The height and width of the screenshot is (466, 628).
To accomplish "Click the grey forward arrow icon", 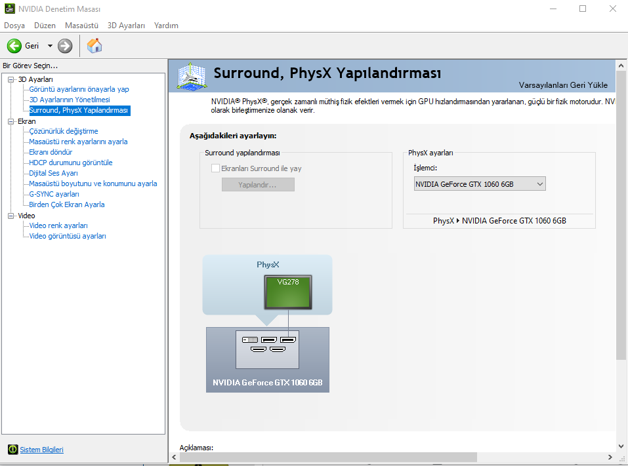I will [65, 46].
